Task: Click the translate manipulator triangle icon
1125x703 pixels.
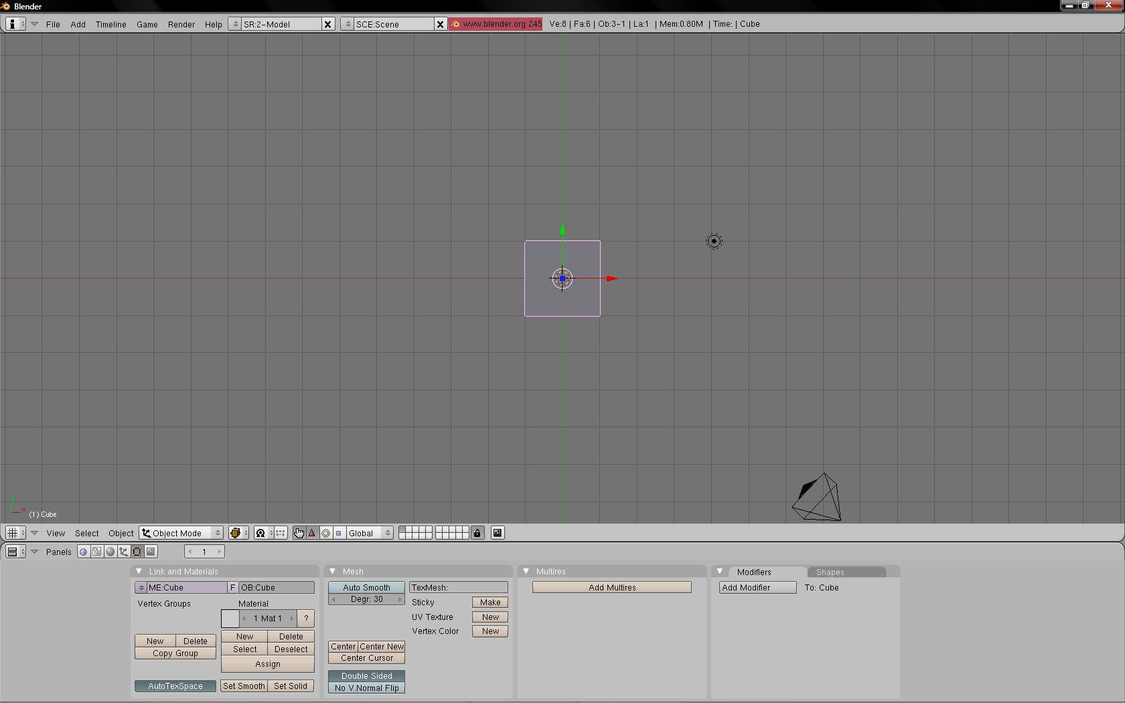Action: click(x=312, y=533)
